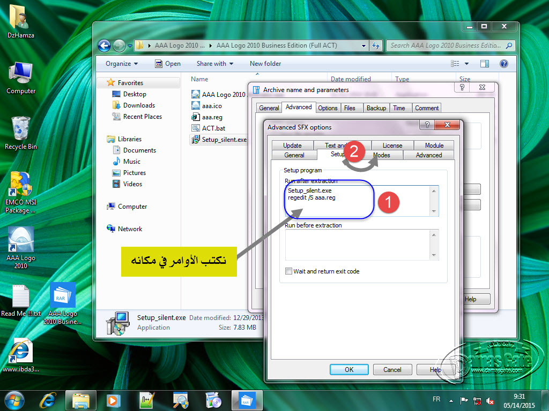Viewport: 549px width, 411px height.
Task: Select Documents library
Action: point(135,150)
